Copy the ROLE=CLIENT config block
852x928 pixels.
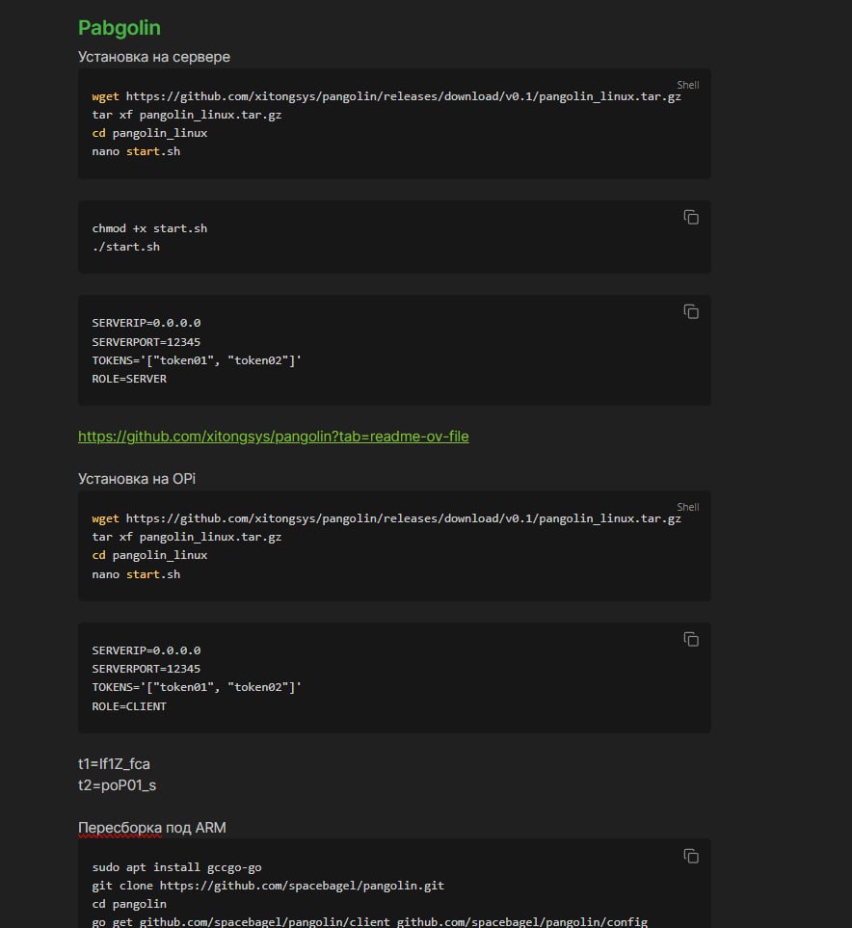(691, 639)
